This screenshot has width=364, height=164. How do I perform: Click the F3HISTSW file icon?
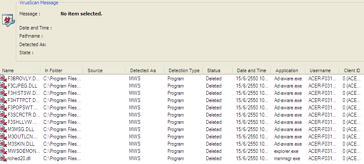3,93
